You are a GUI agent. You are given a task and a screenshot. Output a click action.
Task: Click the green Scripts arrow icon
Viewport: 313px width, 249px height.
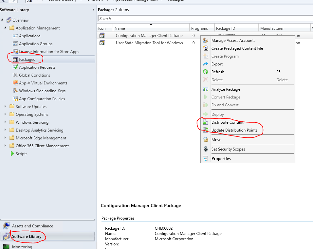coord(12,153)
